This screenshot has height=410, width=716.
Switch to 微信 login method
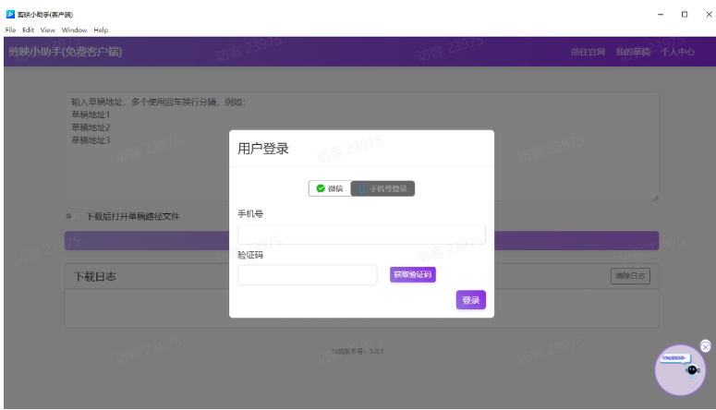click(330, 188)
